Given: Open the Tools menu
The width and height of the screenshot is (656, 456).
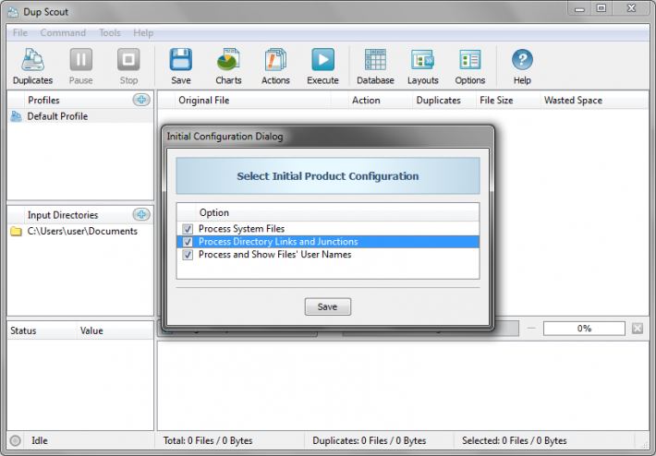Looking at the screenshot, I should click(x=110, y=32).
